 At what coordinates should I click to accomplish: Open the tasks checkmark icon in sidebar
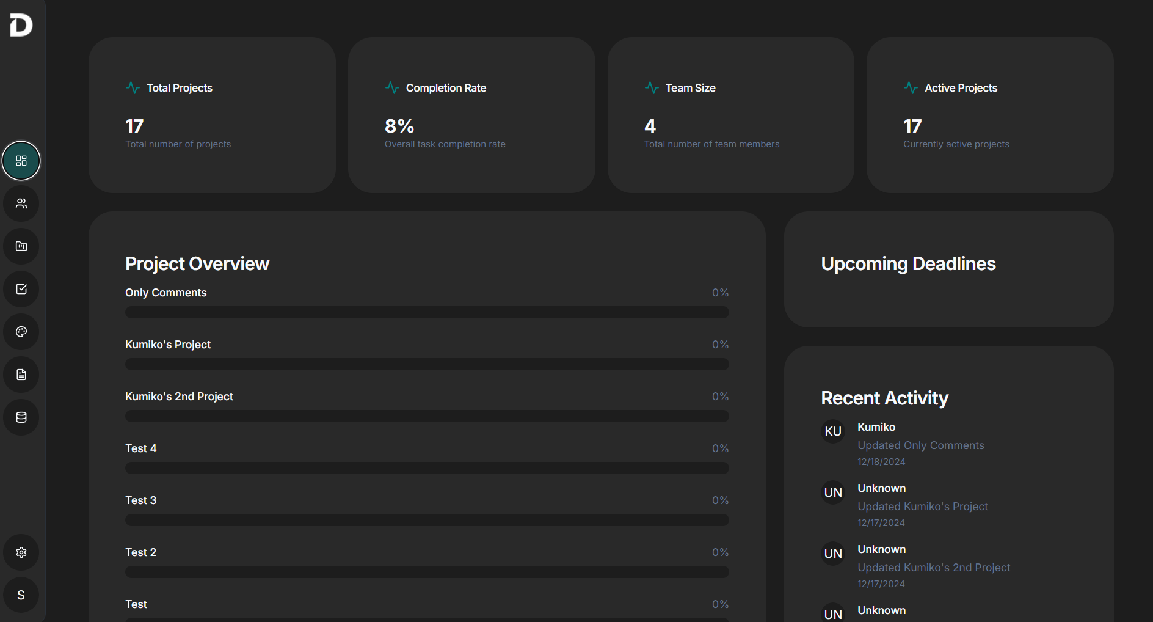click(x=21, y=289)
